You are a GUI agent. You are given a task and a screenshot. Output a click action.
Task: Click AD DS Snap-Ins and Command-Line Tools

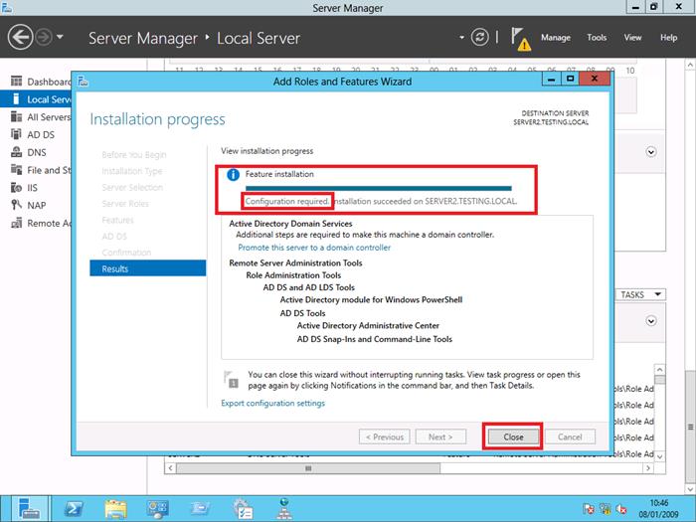(x=375, y=339)
